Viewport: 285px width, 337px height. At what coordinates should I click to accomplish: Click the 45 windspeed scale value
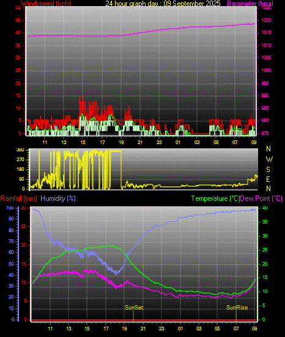click(x=18, y=20)
